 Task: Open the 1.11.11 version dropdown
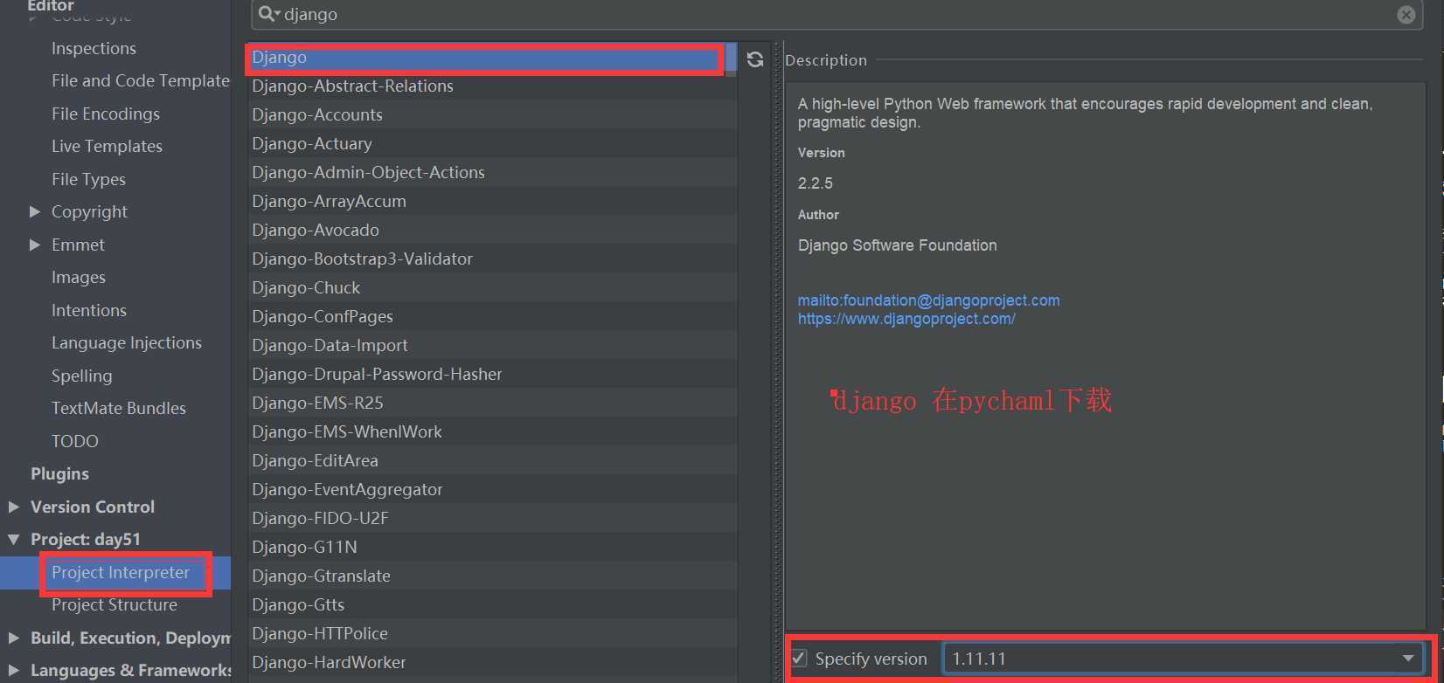(1184, 659)
